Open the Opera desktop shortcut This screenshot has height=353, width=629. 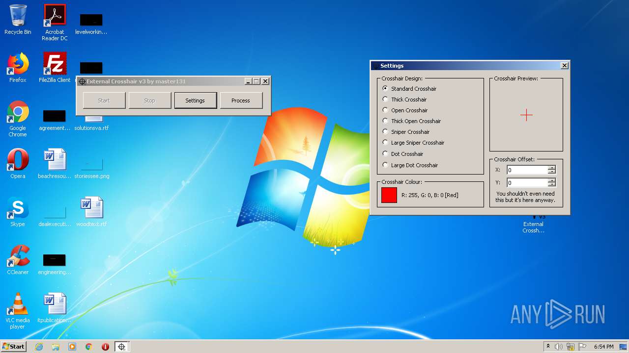tap(18, 164)
